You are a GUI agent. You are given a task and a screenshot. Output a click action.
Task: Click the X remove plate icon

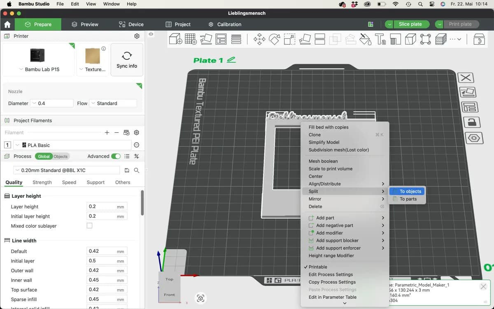coord(466,77)
